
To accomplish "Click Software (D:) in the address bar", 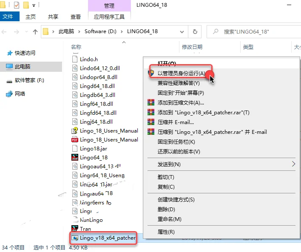I will [100, 31].
